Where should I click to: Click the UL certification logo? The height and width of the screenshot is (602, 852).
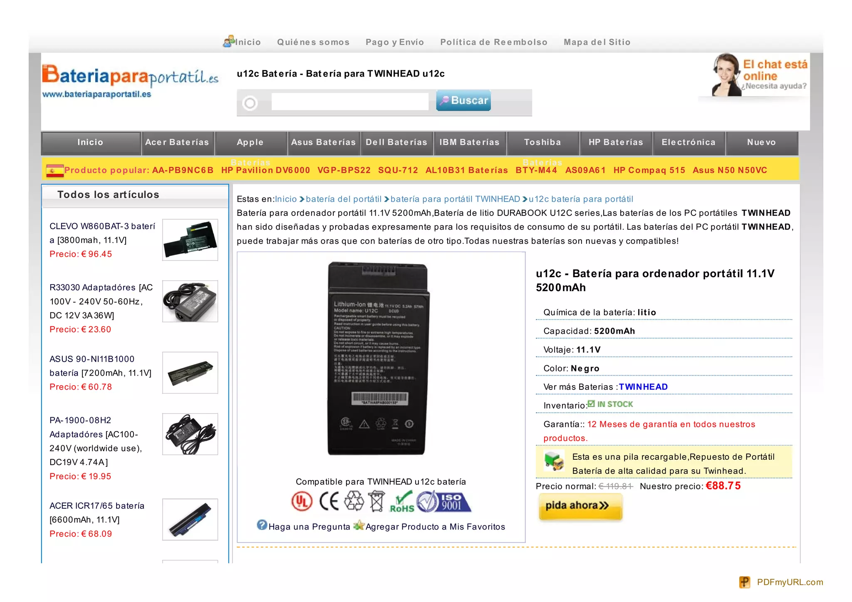click(x=302, y=501)
